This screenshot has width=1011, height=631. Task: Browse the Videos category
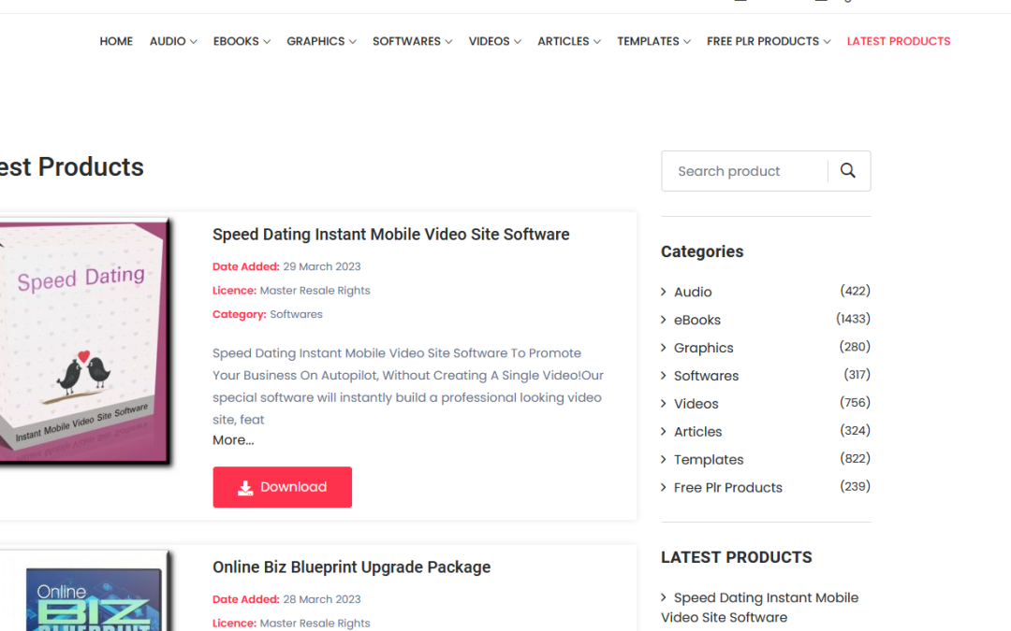coord(696,404)
